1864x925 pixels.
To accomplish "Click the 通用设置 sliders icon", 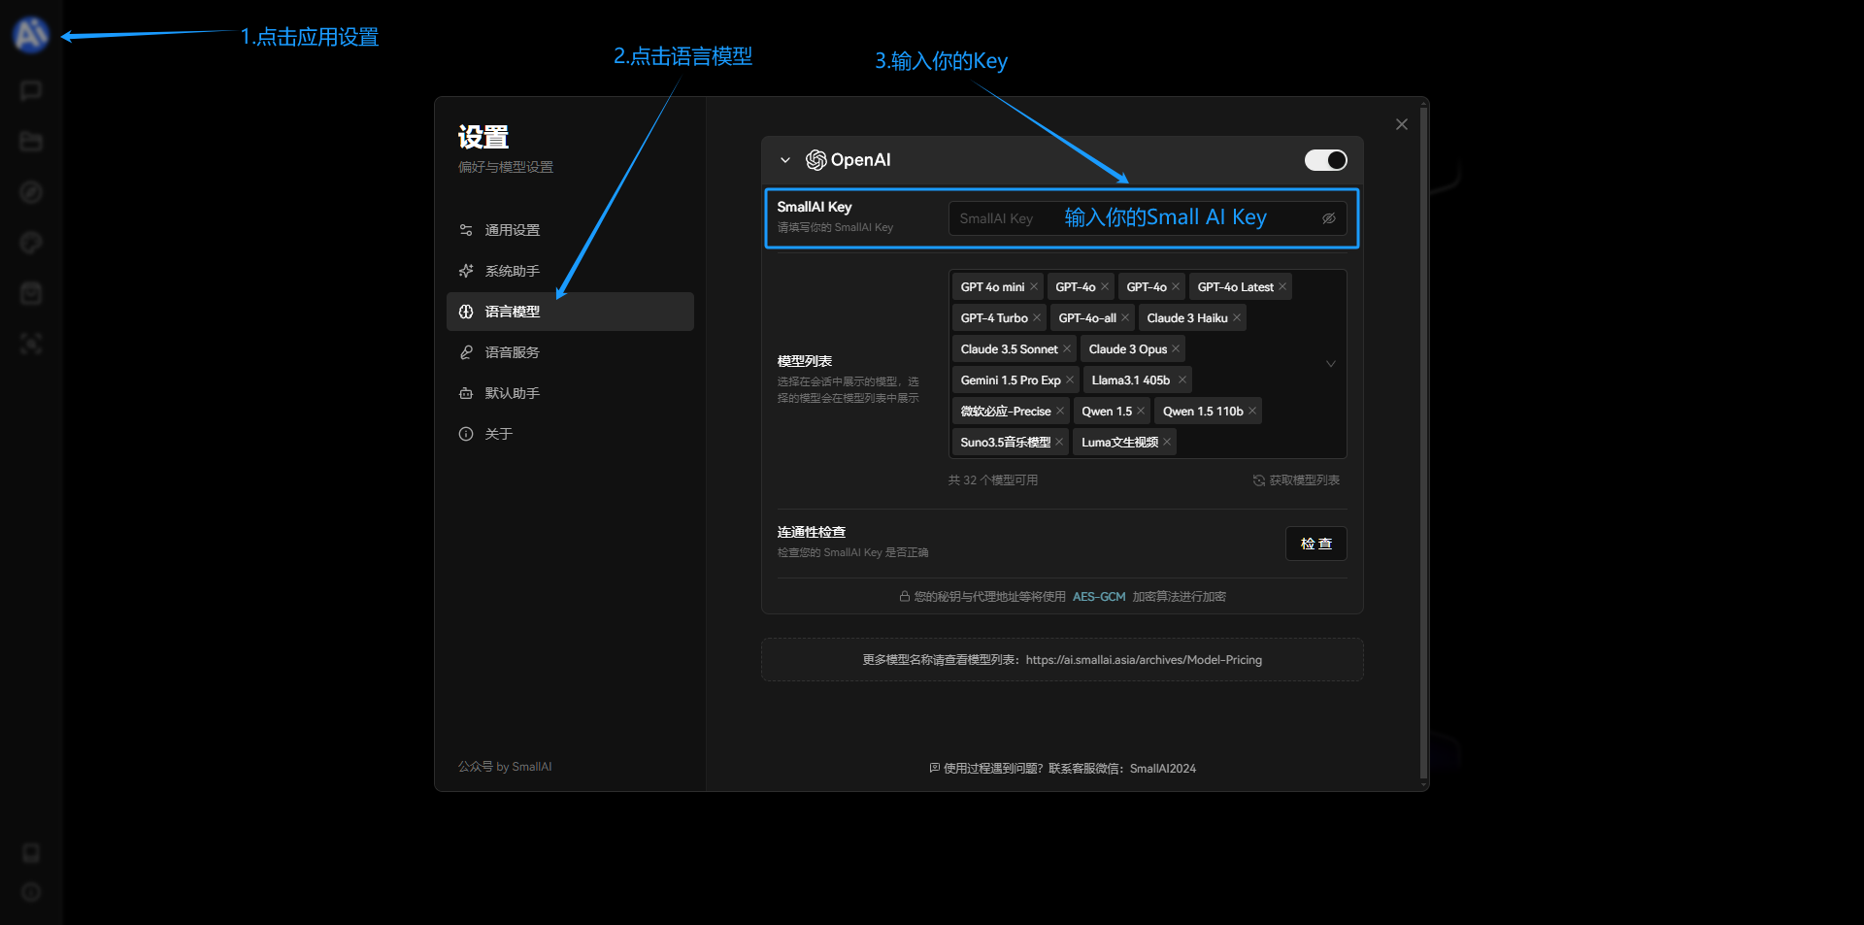I will (x=466, y=230).
